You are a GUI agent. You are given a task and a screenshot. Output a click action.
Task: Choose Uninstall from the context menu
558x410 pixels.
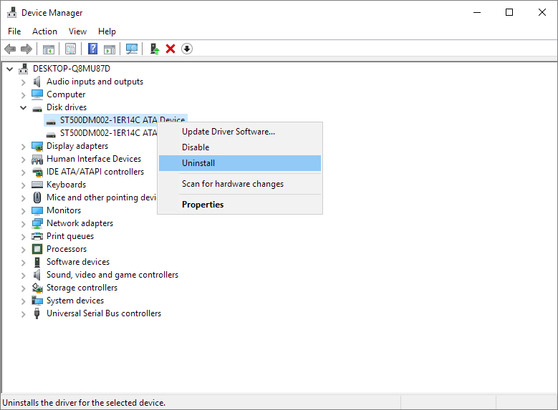(198, 163)
